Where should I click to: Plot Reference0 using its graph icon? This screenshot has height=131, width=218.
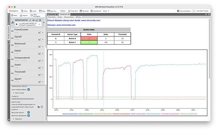(40, 47)
